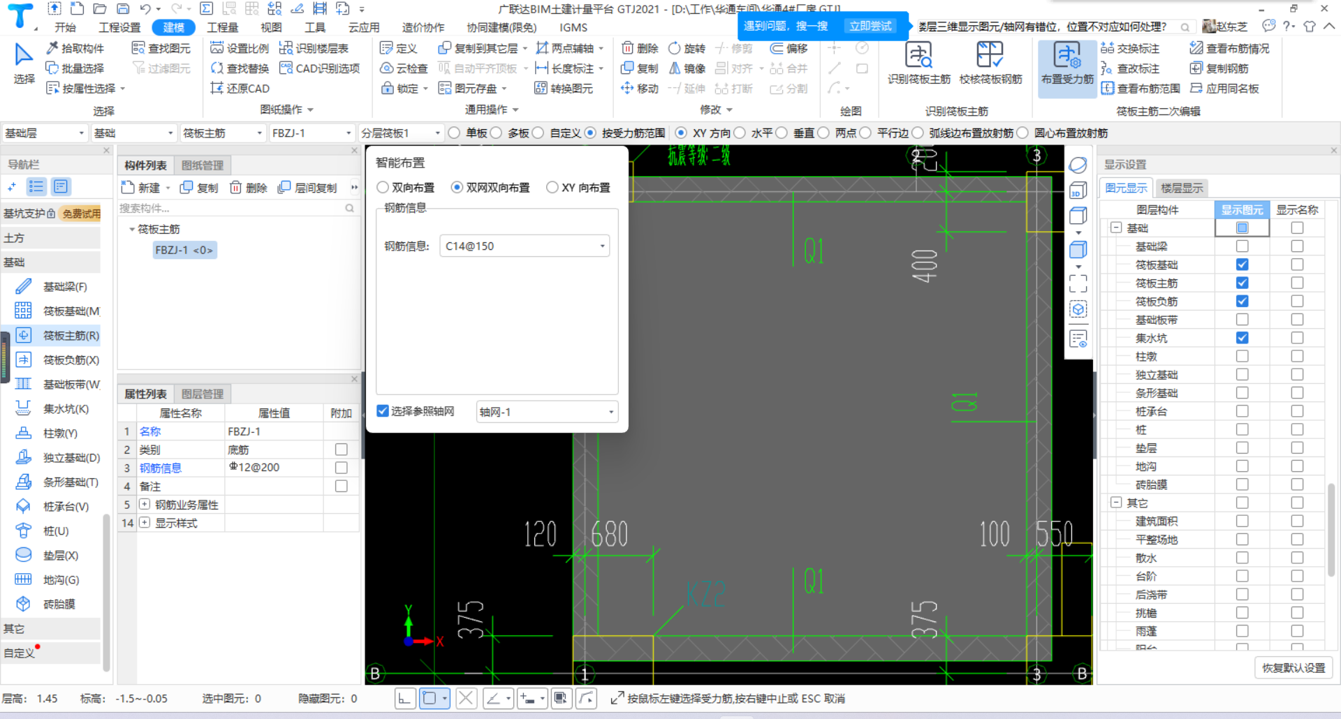
Task: Select 筏板基础(M) in navigation sidebar
Action: [57, 311]
